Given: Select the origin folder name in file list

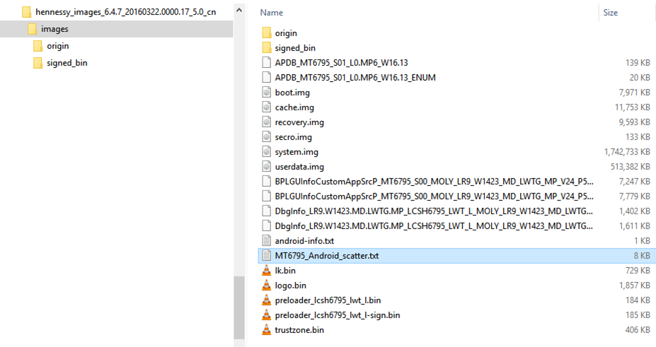Looking at the screenshot, I should [286, 33].
